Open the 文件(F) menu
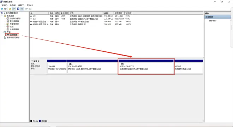Viewport: 233px width, 127px height. point(4,5)
